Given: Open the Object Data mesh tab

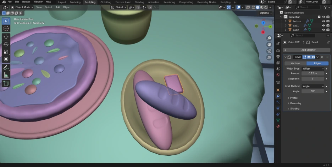Looking at the screenshot, I should click(278, 120).
